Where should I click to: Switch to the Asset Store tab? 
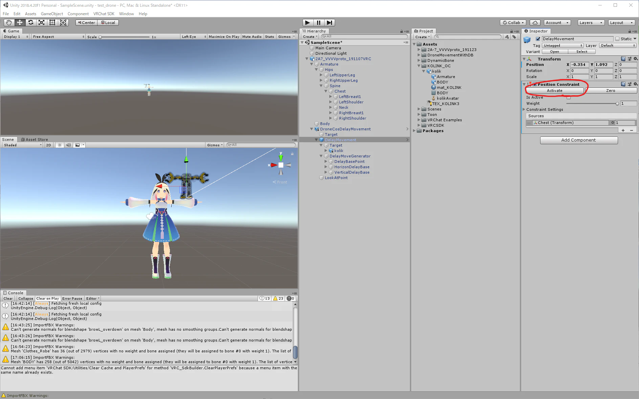click(34, 140)
